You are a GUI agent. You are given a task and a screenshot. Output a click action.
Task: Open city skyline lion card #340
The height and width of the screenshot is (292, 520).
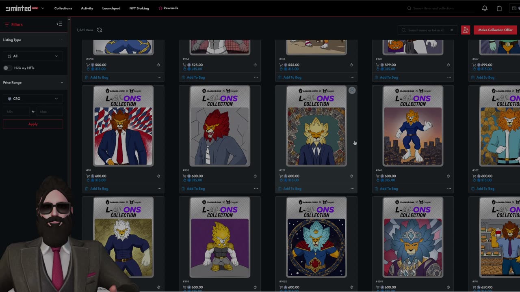tap(413, 126)
